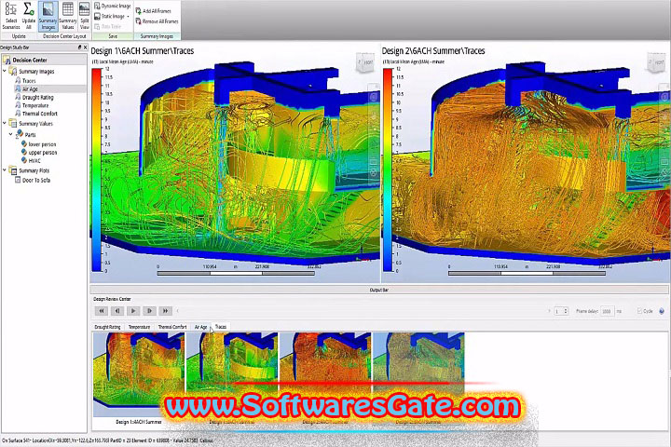Switch to the Temperature tab

[140, 327]
